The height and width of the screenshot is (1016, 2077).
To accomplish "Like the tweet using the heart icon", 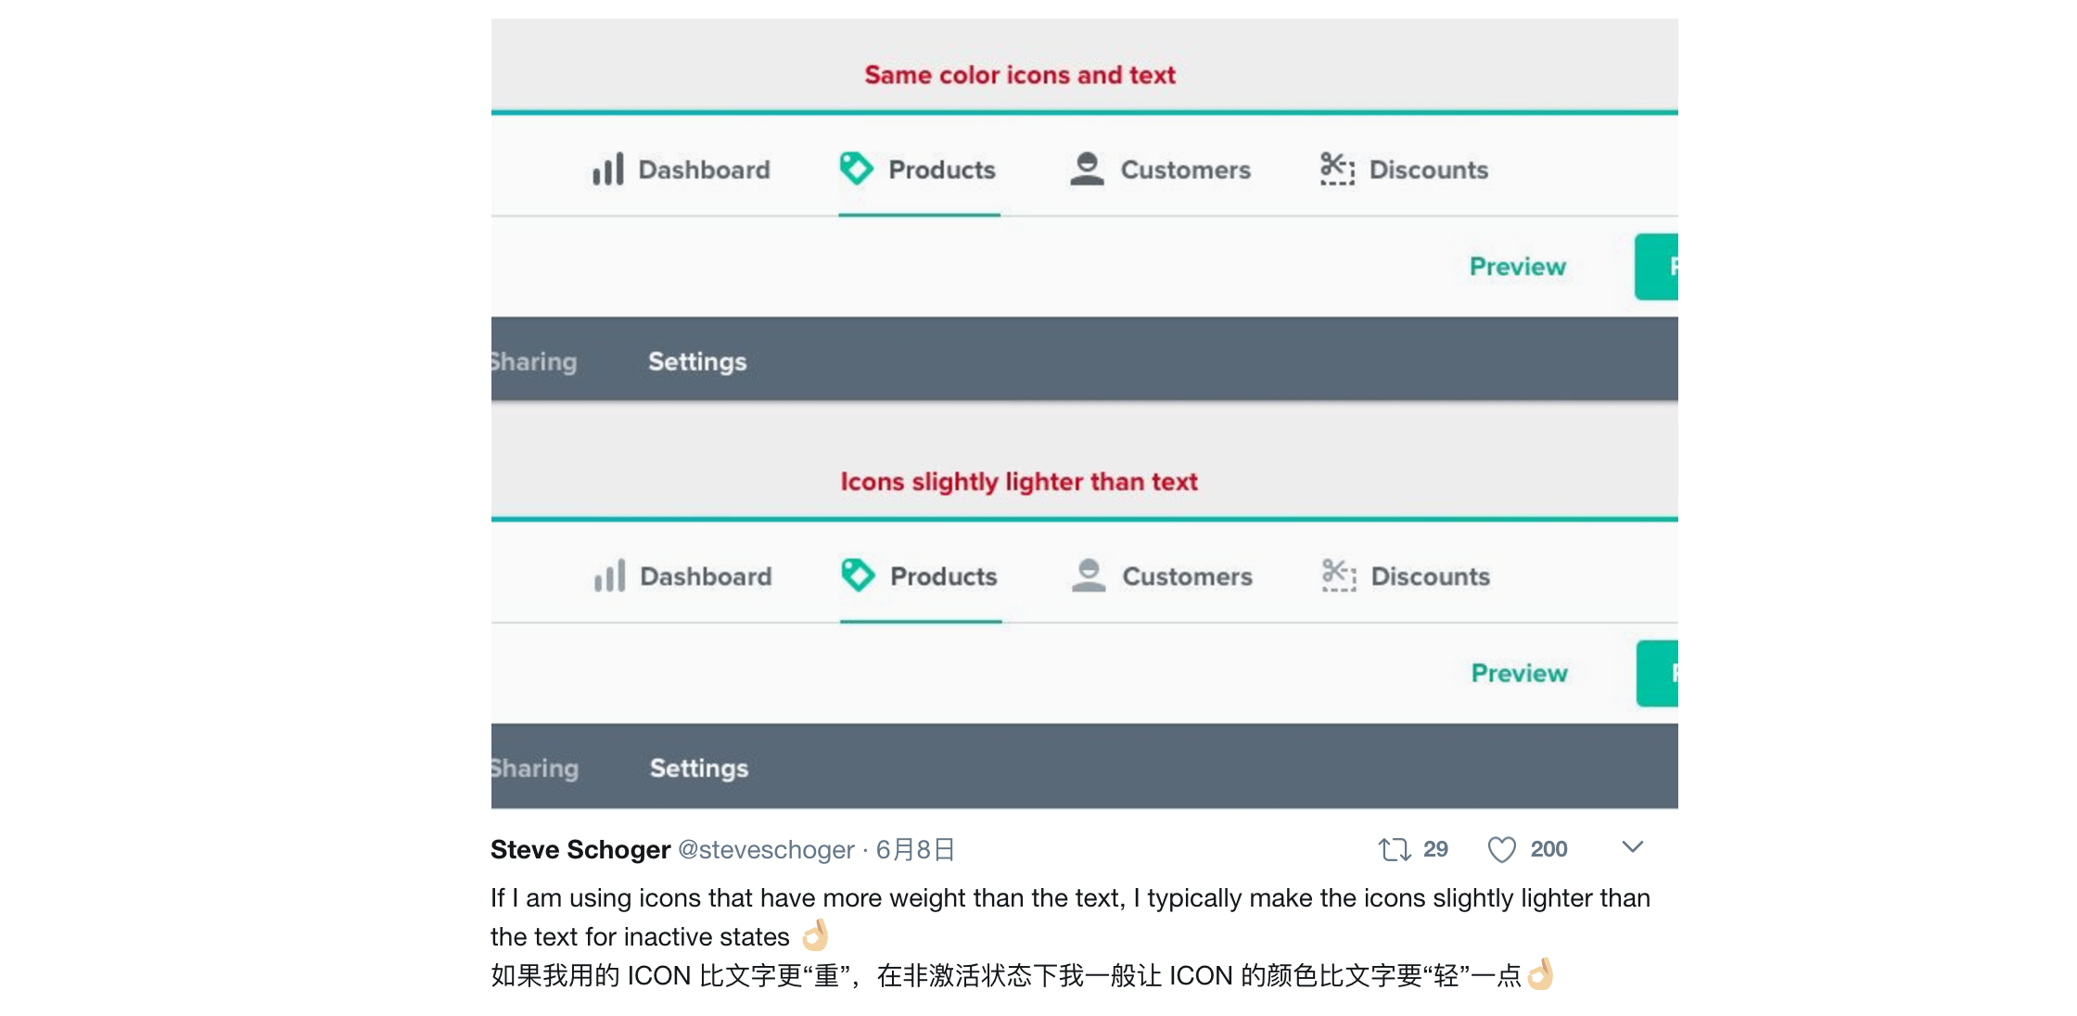I will [x=1501, y=849].
